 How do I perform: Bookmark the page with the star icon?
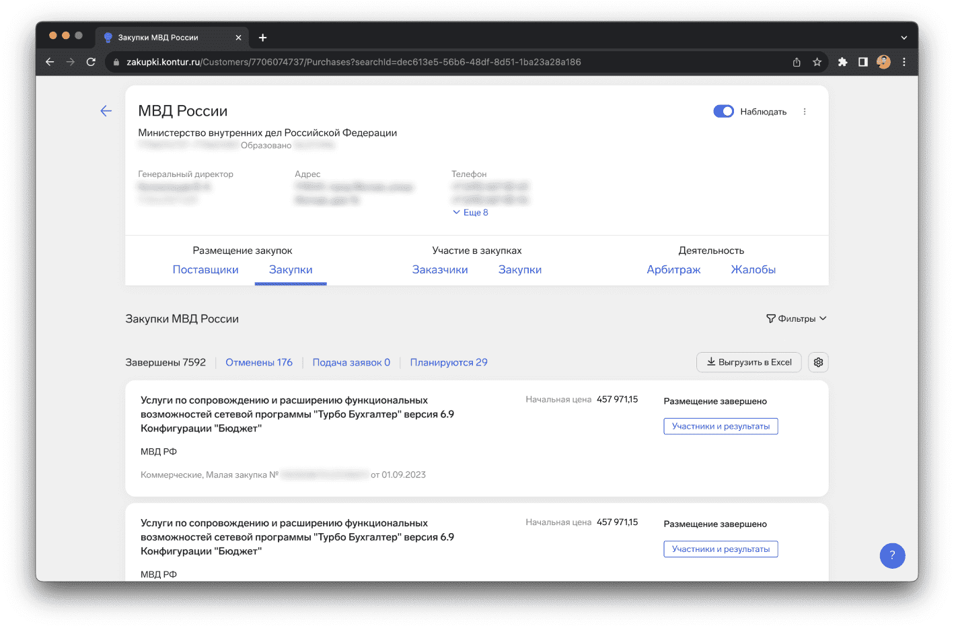click(817, 62)
